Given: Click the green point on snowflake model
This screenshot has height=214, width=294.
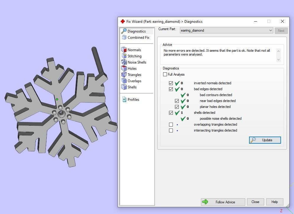Looking at the screenshot, I should point(57,99).
